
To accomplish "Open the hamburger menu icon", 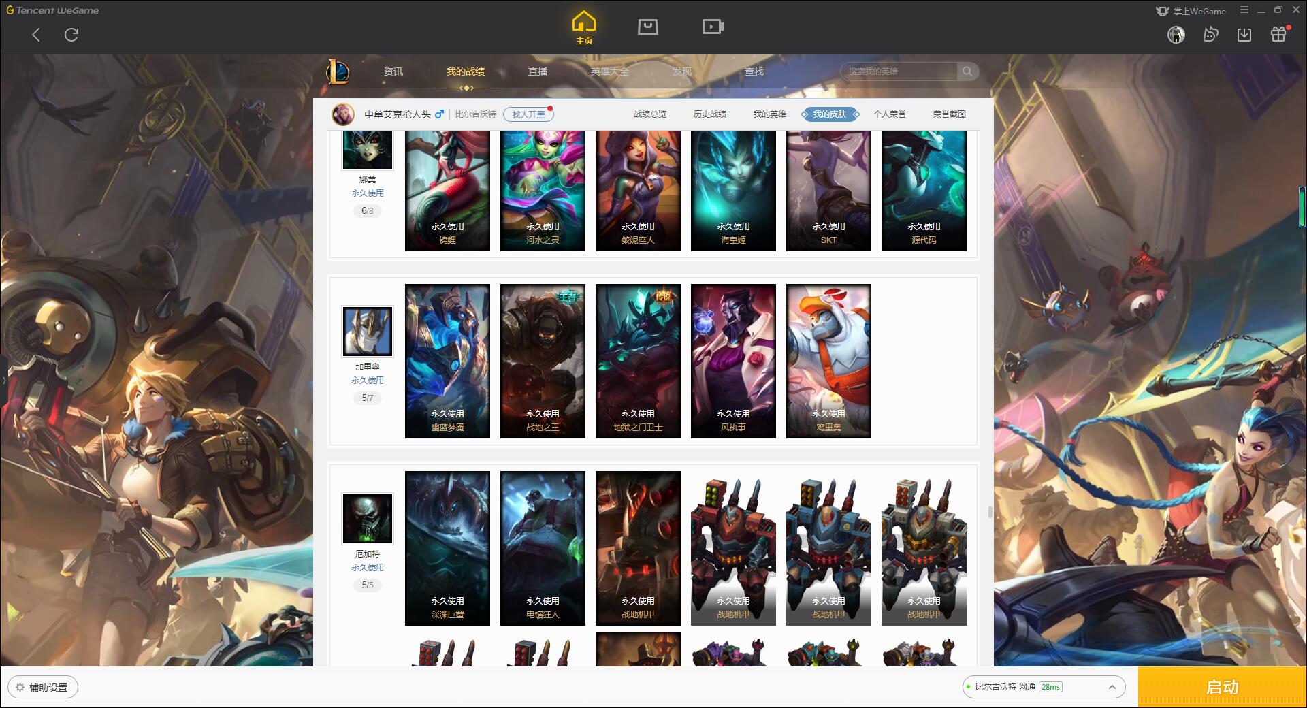I will (x=1244, y=10).
